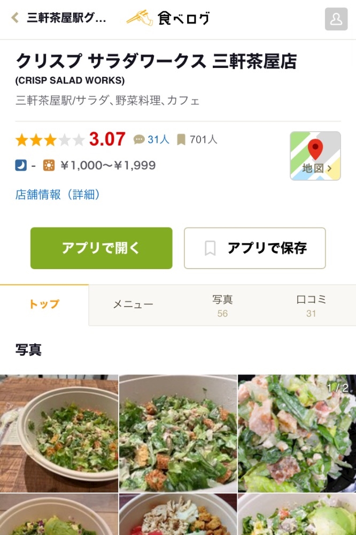Tap the dinner moon icon
The width and height of the screenshot is (356, 535).
21,165
